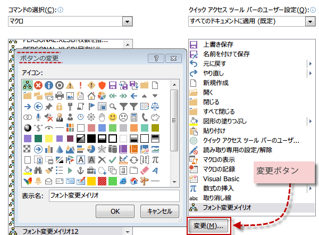Click icon grid scrollbar down arrow
Image resolution: width=319 pixels, height=235 pixels.
(x=174, y=182)
